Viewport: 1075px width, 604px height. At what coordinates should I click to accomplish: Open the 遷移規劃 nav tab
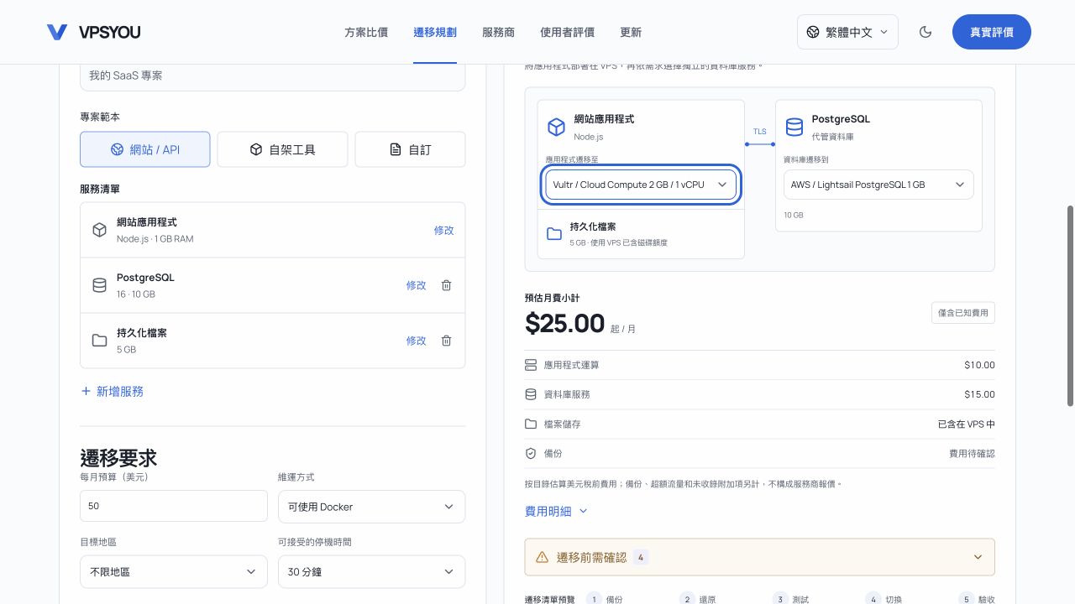click(435, 32)
